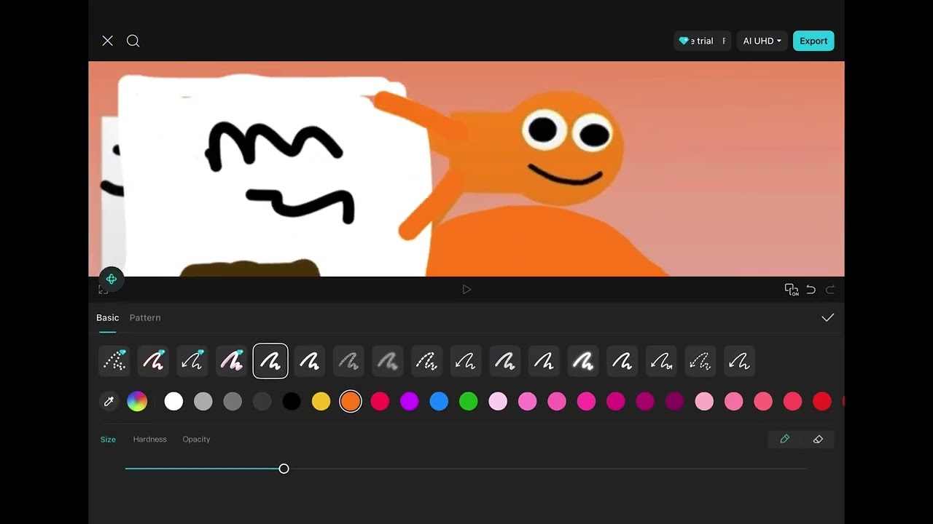Toggle fullscreen preview icon
Image resolution: width=933 pixels, height=524 pixels.
click(103, 290)
